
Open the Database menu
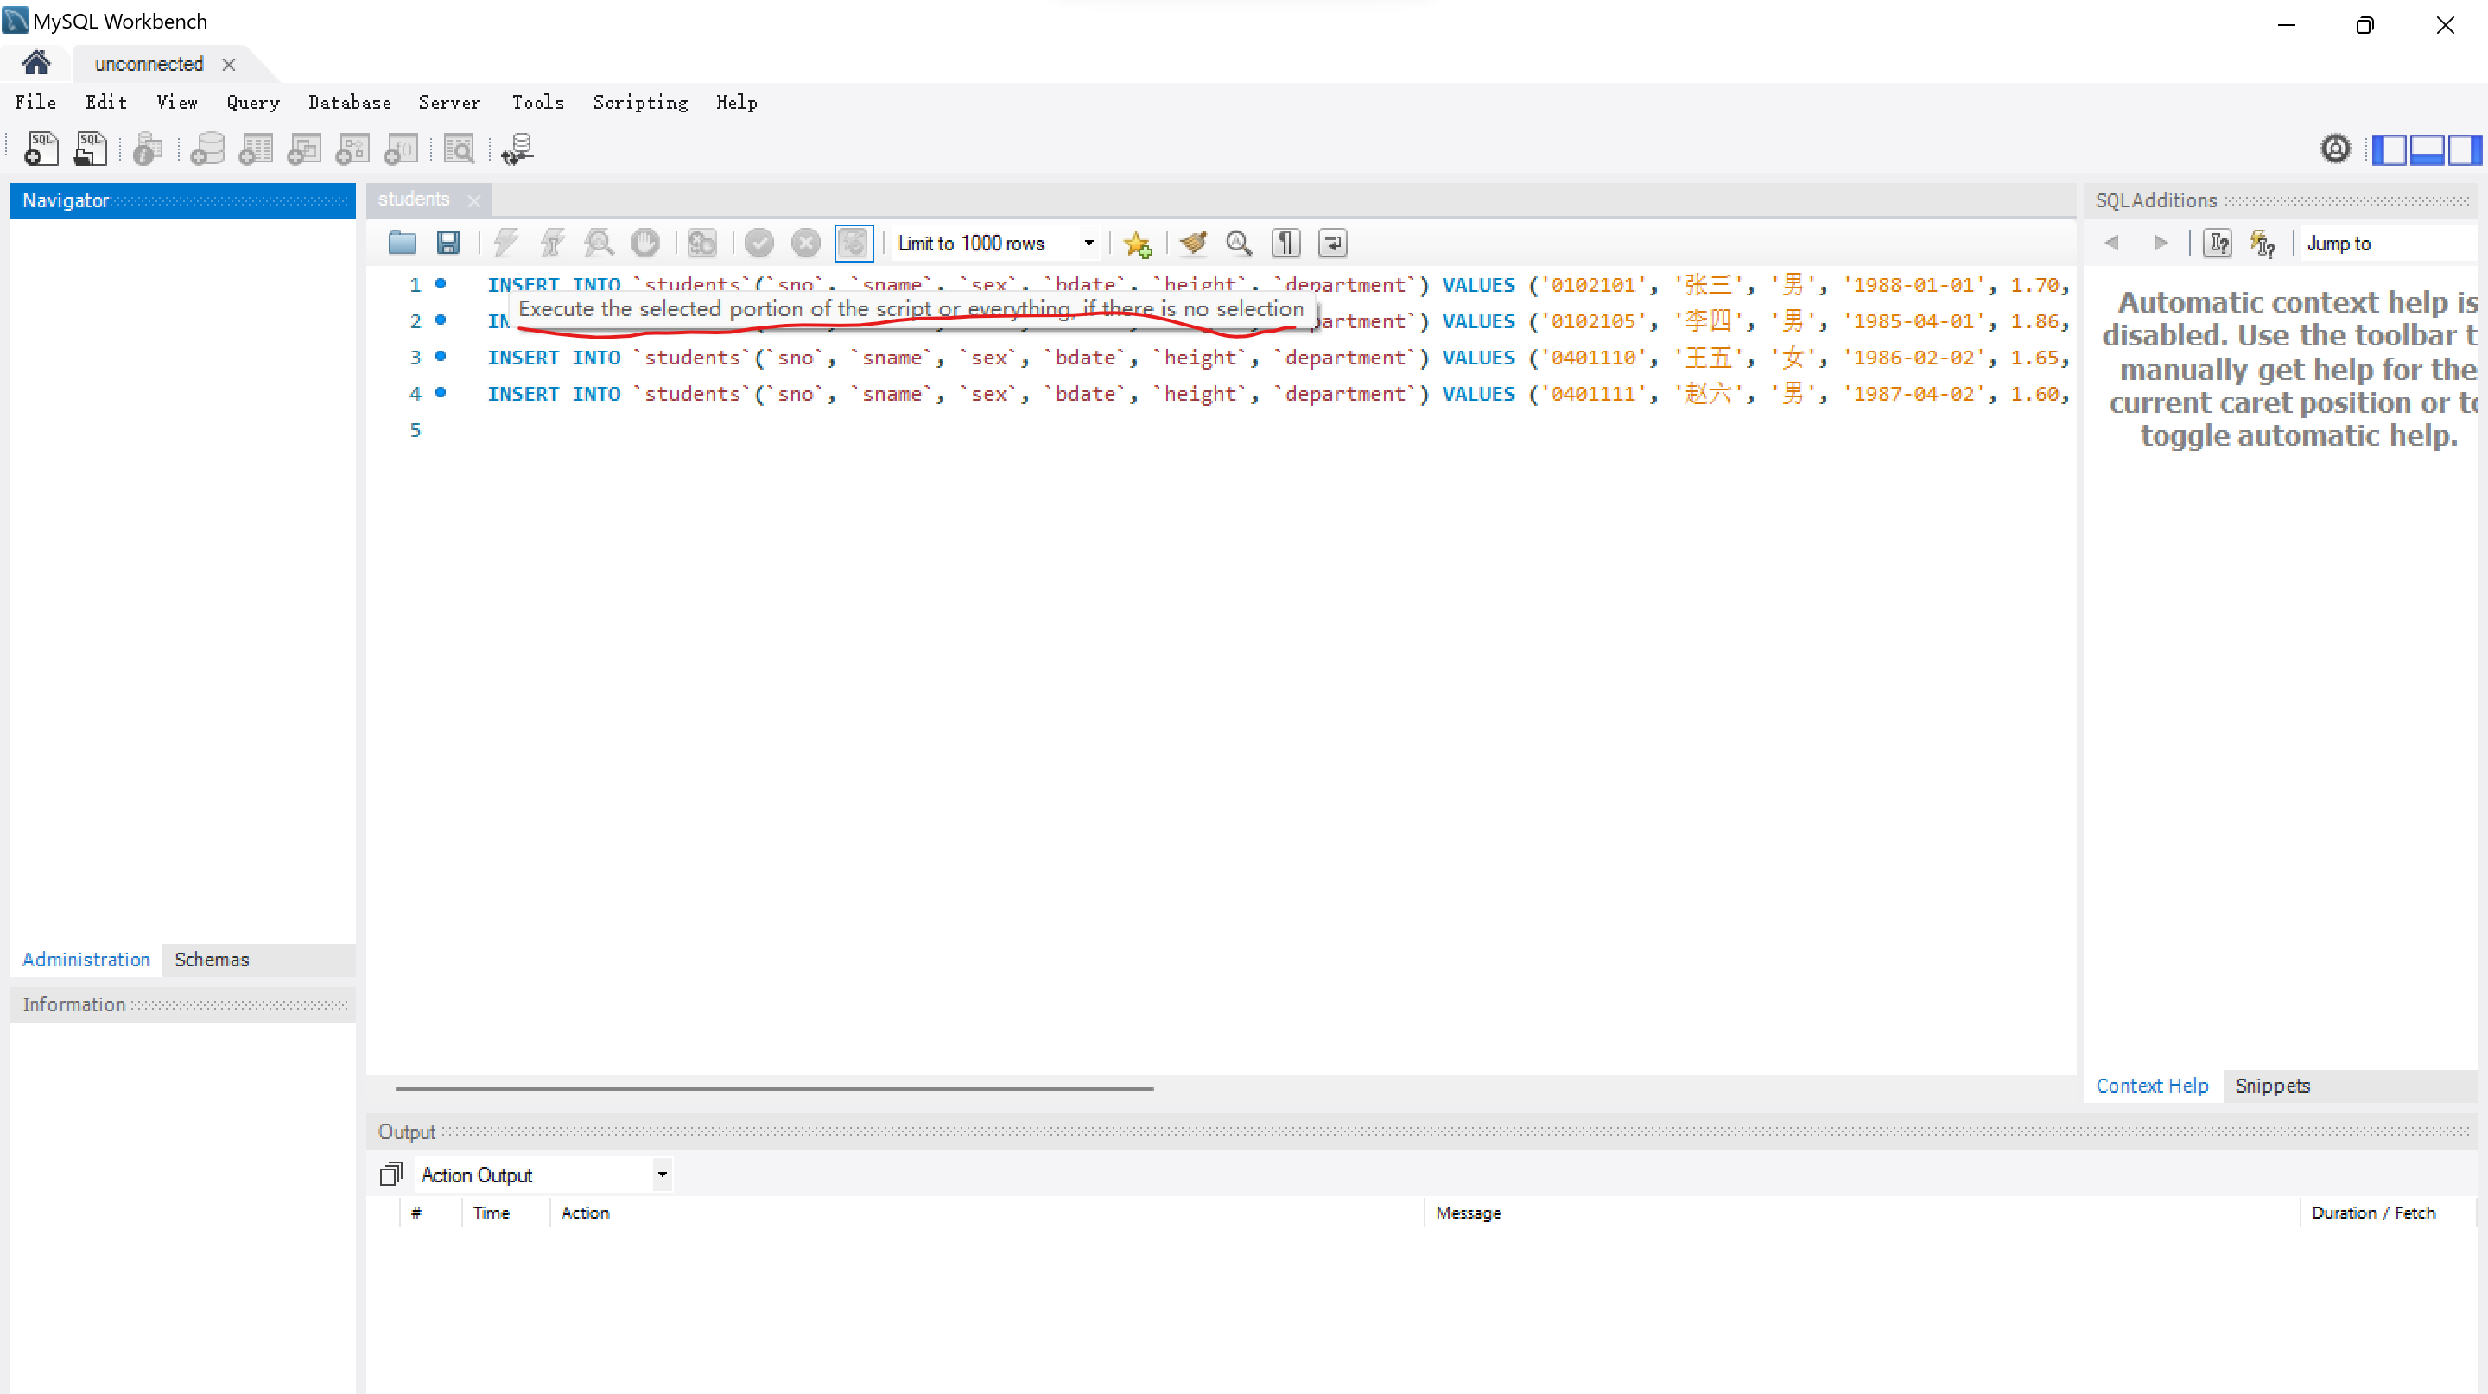tap(350, 102)
